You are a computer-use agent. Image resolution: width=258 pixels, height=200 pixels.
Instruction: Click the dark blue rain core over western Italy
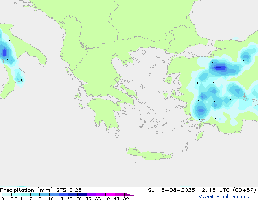point(4,52)
